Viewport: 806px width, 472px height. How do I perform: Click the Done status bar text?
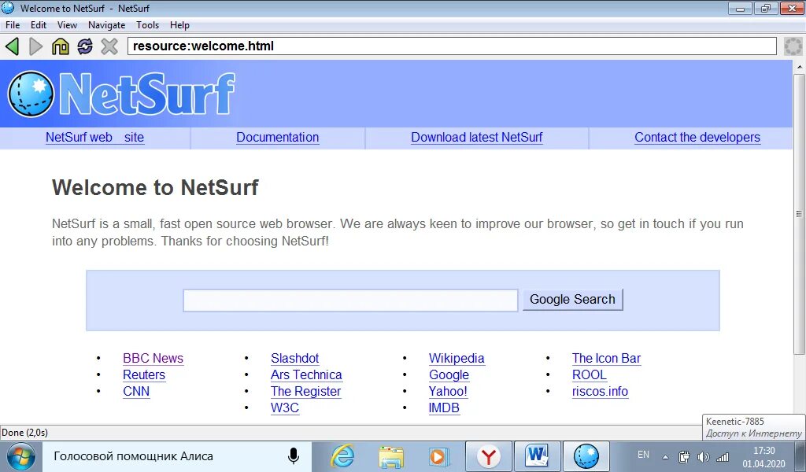click(24, 433)
